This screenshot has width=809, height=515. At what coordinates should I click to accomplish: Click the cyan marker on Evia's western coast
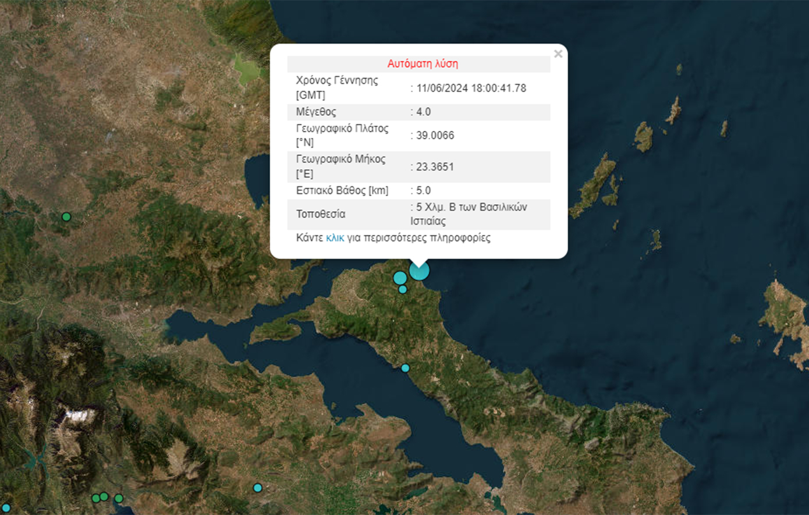point(405,368)
